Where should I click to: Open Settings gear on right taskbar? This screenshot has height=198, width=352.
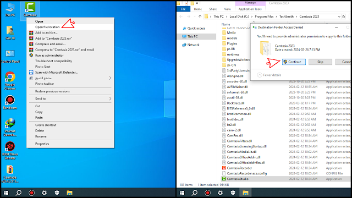[220, 193]
